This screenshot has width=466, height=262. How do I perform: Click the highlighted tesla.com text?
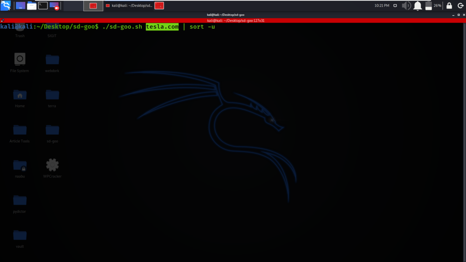click(162, 27)
